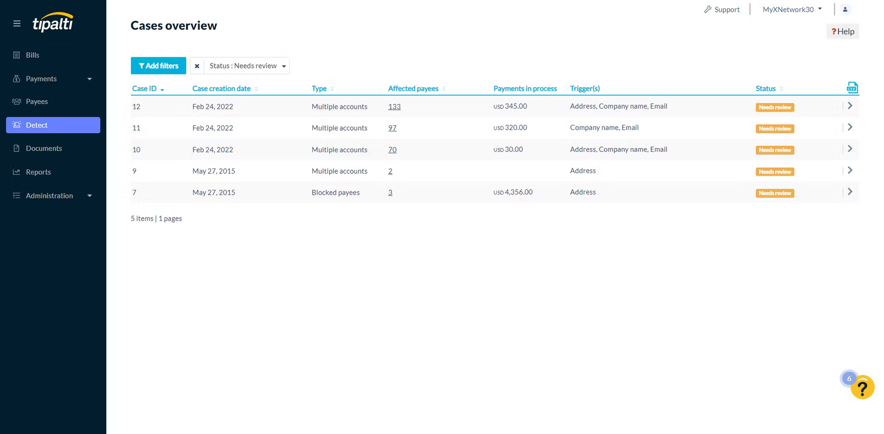
Task: Open case 12 using its row chevron
Action: click(x=849, y=105)
